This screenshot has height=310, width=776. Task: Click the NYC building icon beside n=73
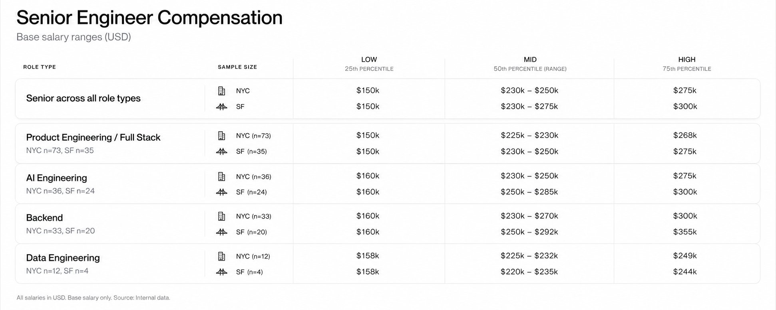click(221, 136)
